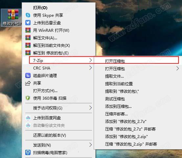Image resolution: width=182 pixels, height=158 pixels.
Task: Select the 修改的包.7z desktop archive file
Action: point(11,18)
